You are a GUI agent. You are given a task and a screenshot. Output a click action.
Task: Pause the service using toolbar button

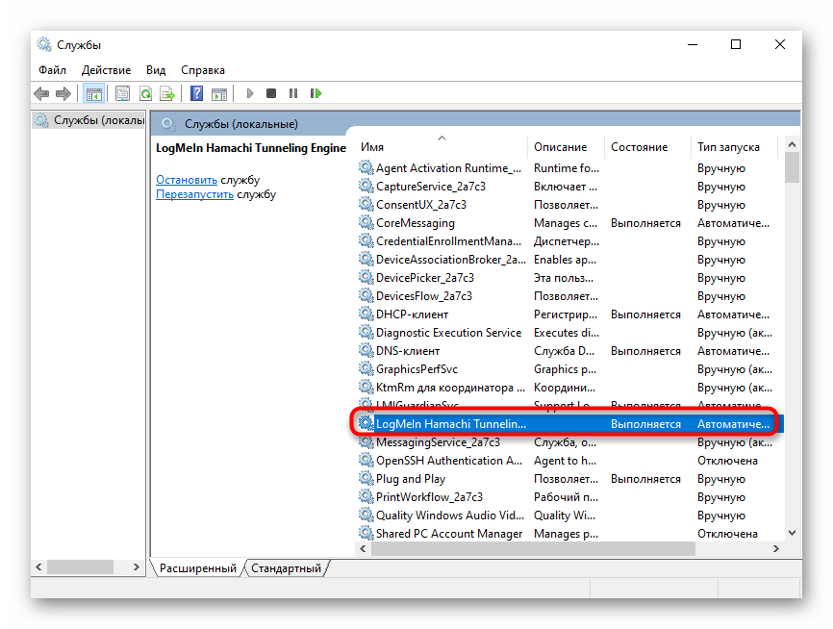(x=293, y=93)
